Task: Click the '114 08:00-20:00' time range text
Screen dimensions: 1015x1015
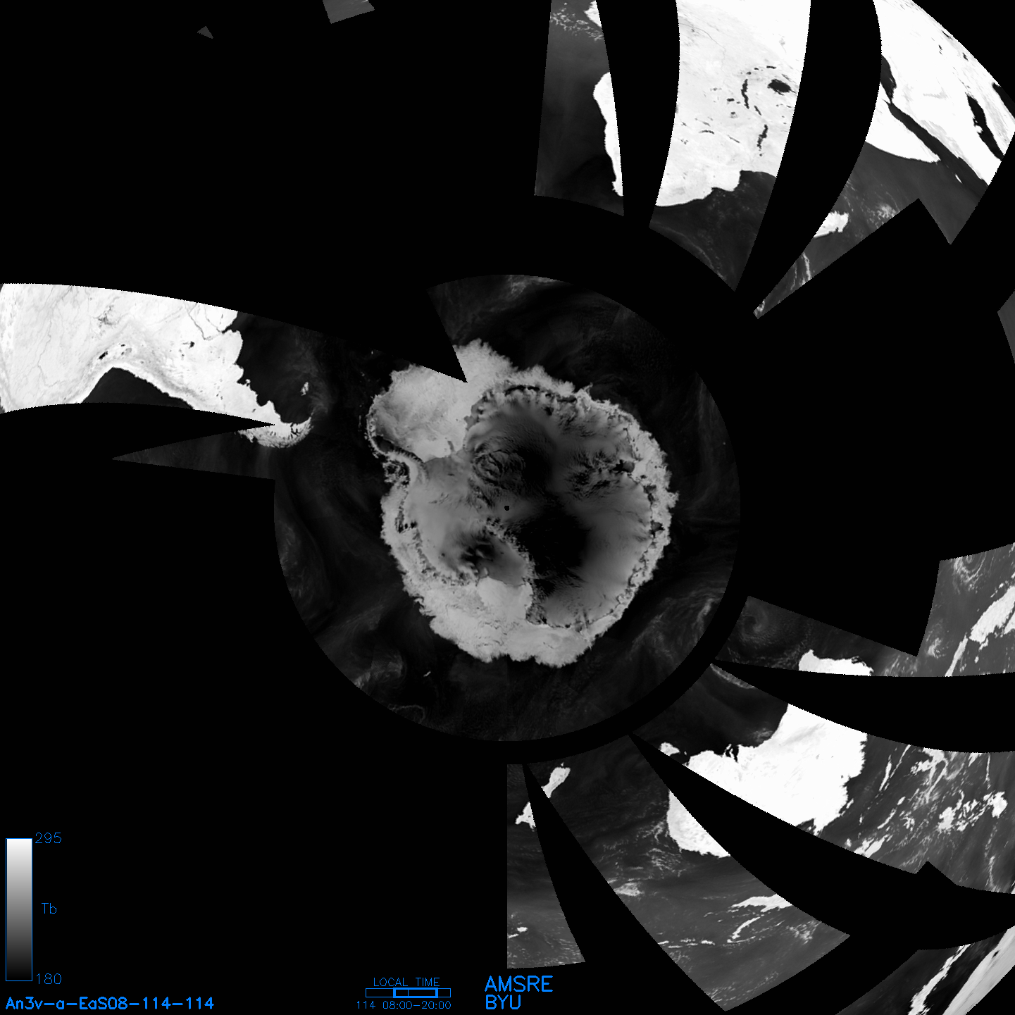Action: click(404, 1005)
